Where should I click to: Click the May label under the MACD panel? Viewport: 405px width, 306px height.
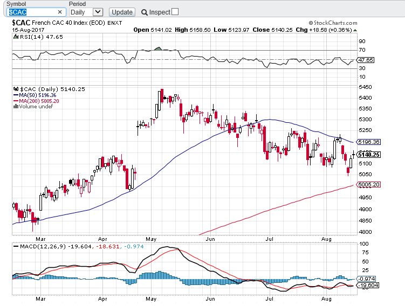(151, 299)
